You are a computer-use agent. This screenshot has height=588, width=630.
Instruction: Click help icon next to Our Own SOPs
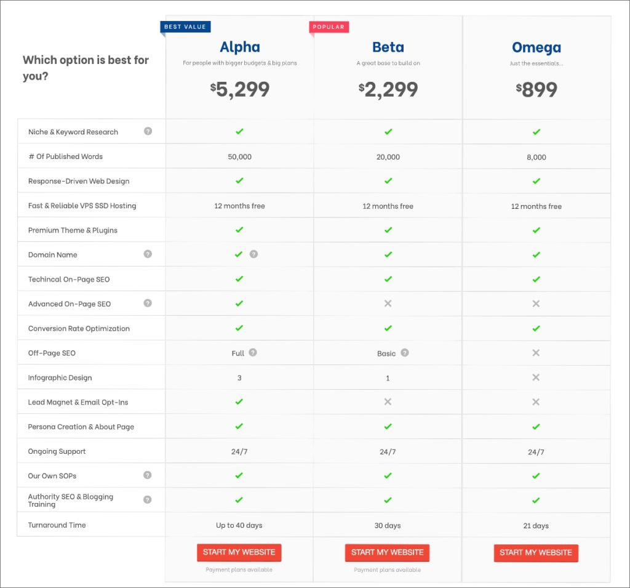click(148, 475)
